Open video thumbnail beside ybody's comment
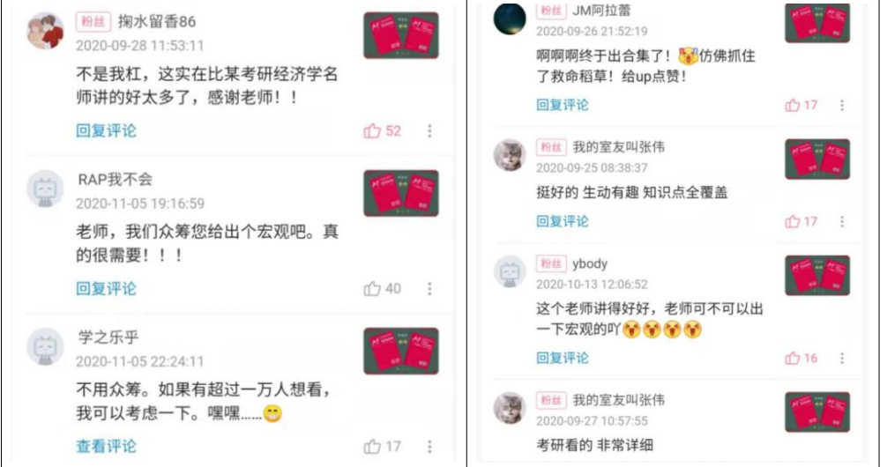The height and width of the screenshot is (467, 887). click(817, 275)
